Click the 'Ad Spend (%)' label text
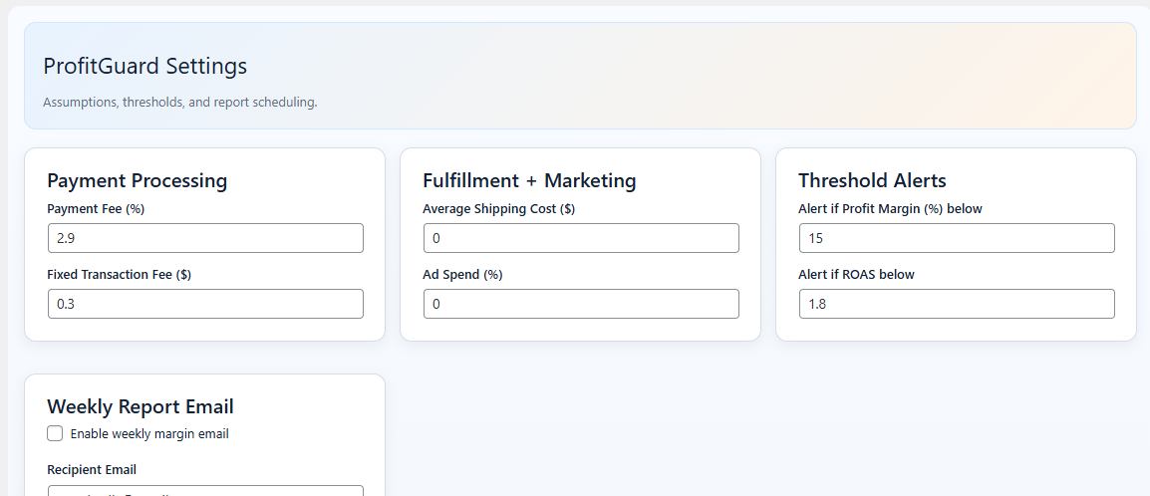Viewport: 1150px width, 496px height. pos(461,275)
